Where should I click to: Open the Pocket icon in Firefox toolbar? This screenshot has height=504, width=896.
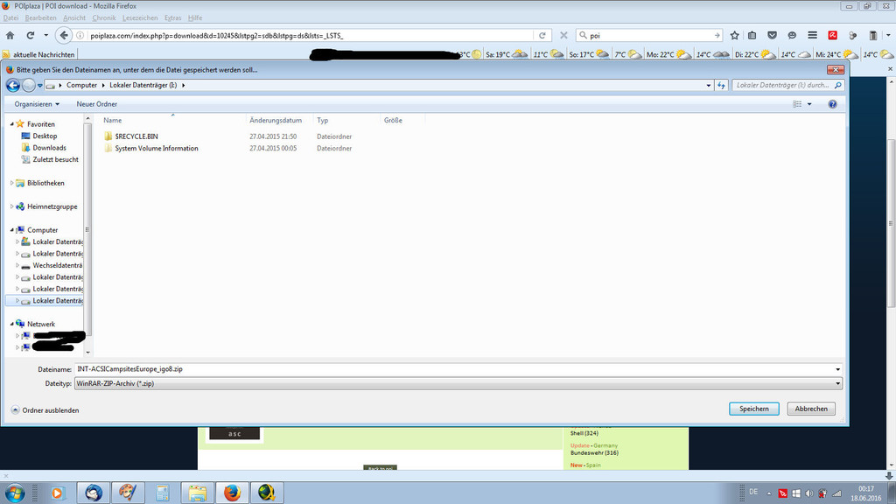772,35
